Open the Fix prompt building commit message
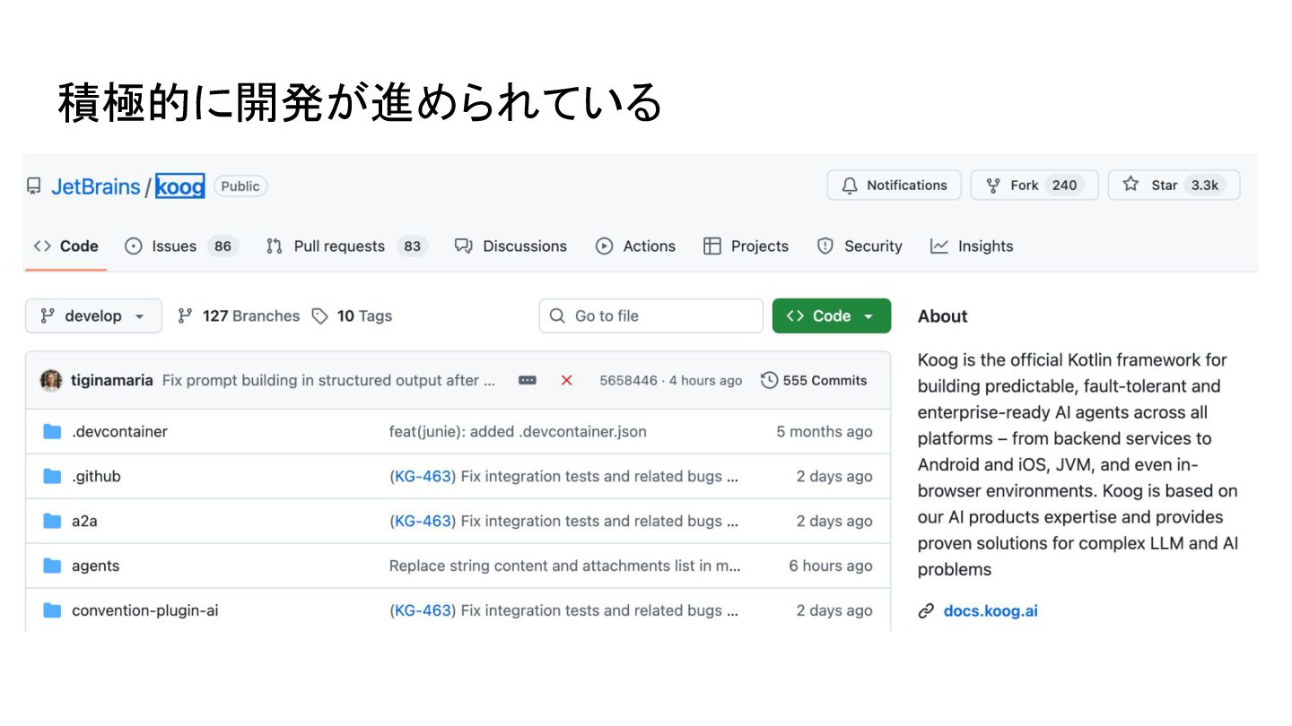This screenshot has width=1292, height=726. pyautogui.click(x=328, y=380)
